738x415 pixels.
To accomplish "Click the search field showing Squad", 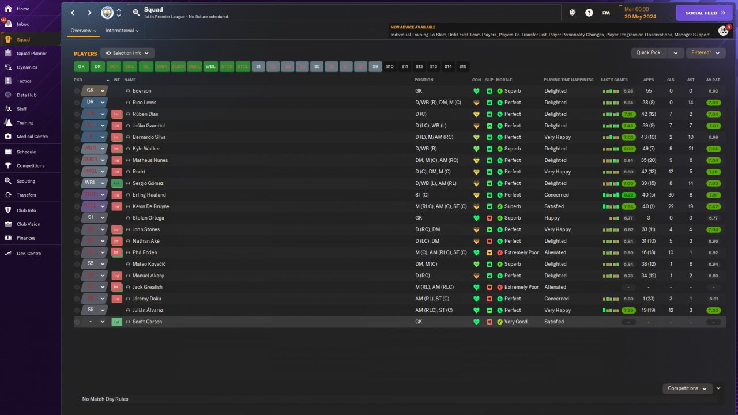I will 345,13.
